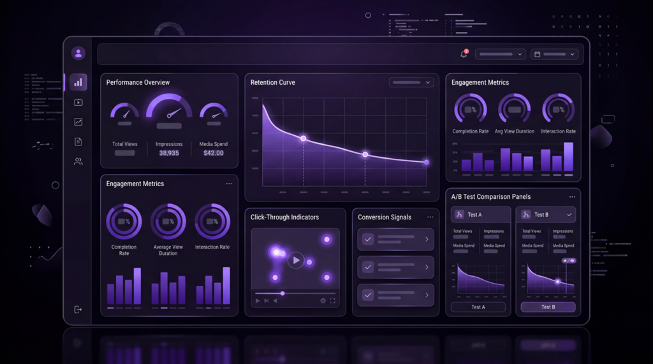Click the Impressions value 38,935
The height and width of the screenshot is (364, 653).
[169, 153]
